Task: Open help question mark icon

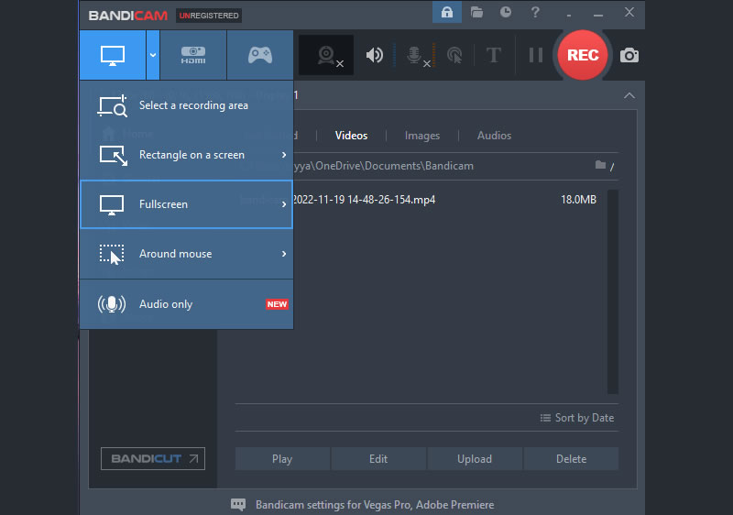Action: click(535, 12)
